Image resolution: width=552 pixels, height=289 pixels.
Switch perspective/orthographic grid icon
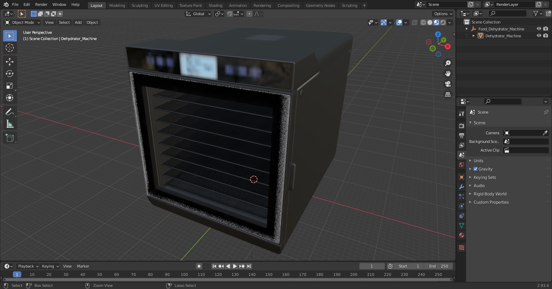(x=448, y=94)
